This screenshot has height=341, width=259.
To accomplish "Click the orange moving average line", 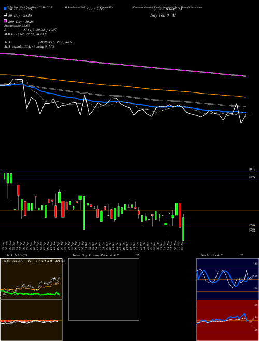I will pos(122,85).
